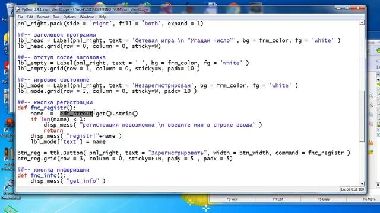Close the Python IDLE window
380x213 pixels.
358,8
